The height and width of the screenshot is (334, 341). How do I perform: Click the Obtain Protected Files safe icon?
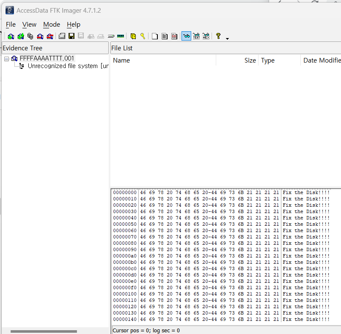point(133,36)
